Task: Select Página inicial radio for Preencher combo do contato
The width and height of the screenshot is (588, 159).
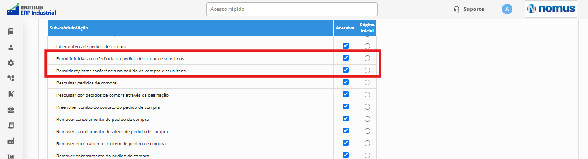Action: pos(368,107)
